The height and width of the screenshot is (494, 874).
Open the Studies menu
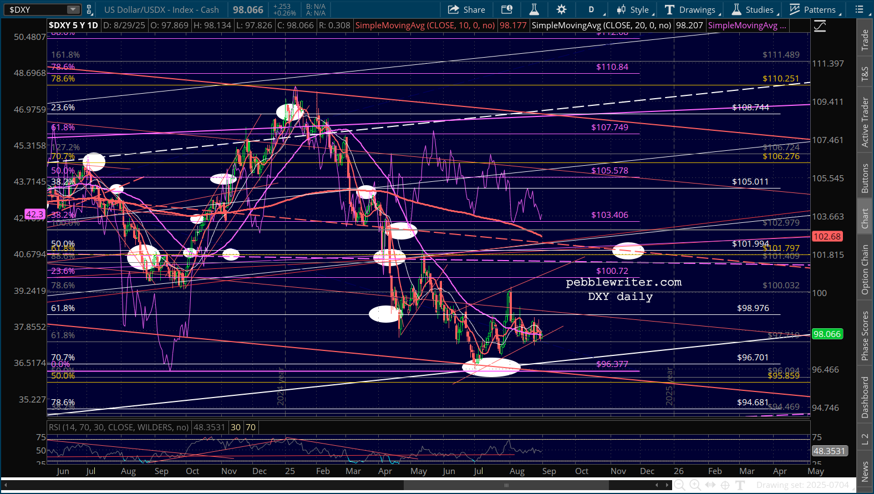pyautogui.click(x=754, y=9)
